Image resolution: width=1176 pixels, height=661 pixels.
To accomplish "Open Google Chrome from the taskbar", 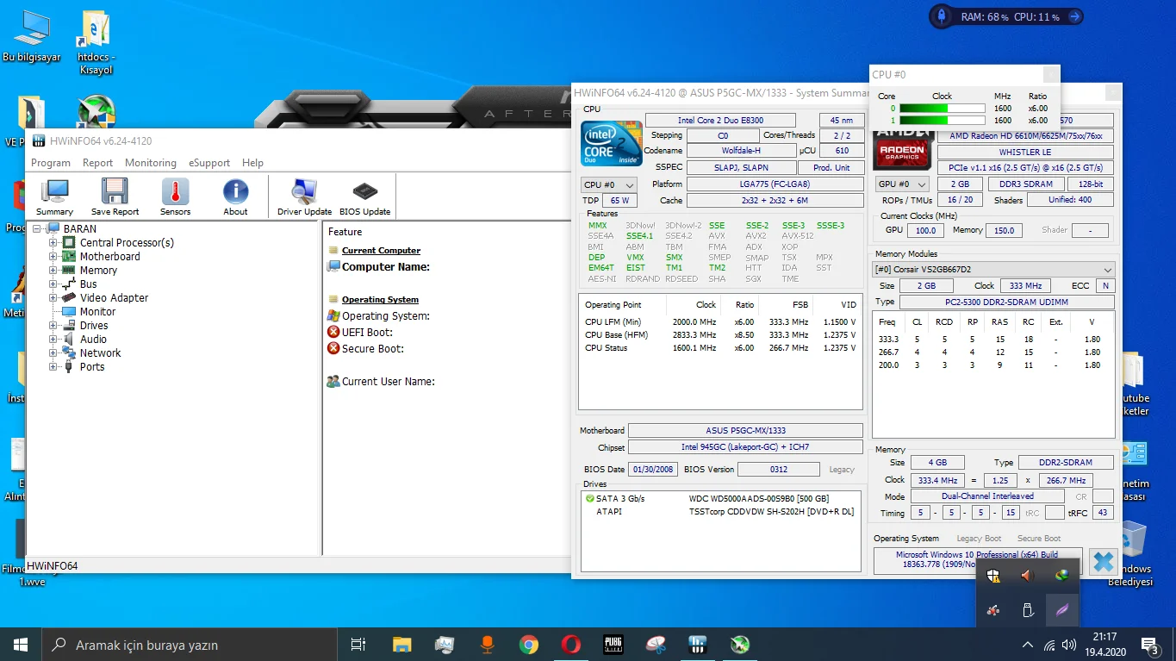I will click(x=528, y=644).
